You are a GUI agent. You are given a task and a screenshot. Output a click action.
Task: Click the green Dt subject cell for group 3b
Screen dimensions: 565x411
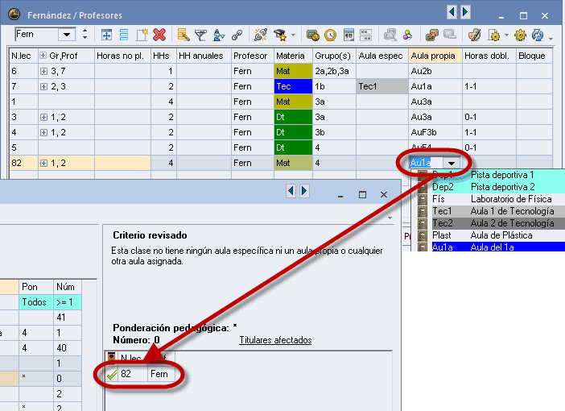pos(293,132)
